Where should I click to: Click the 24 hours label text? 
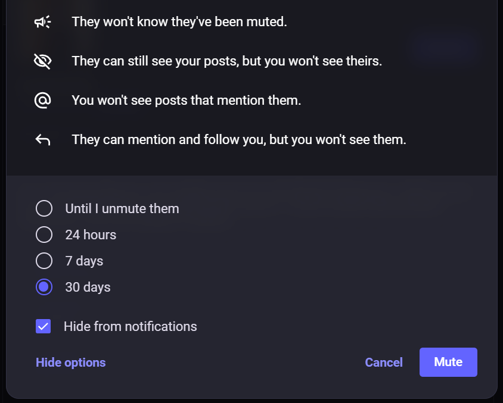tap(91, 235)
